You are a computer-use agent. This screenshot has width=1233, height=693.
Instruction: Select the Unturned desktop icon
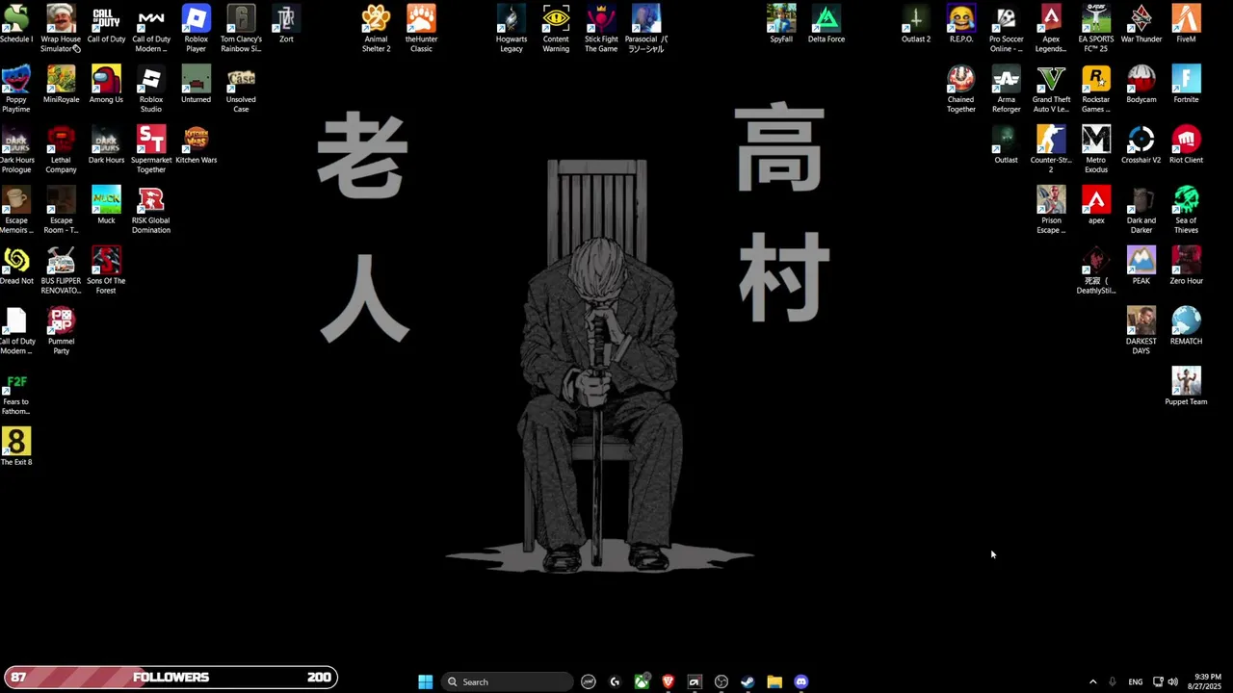196,85
